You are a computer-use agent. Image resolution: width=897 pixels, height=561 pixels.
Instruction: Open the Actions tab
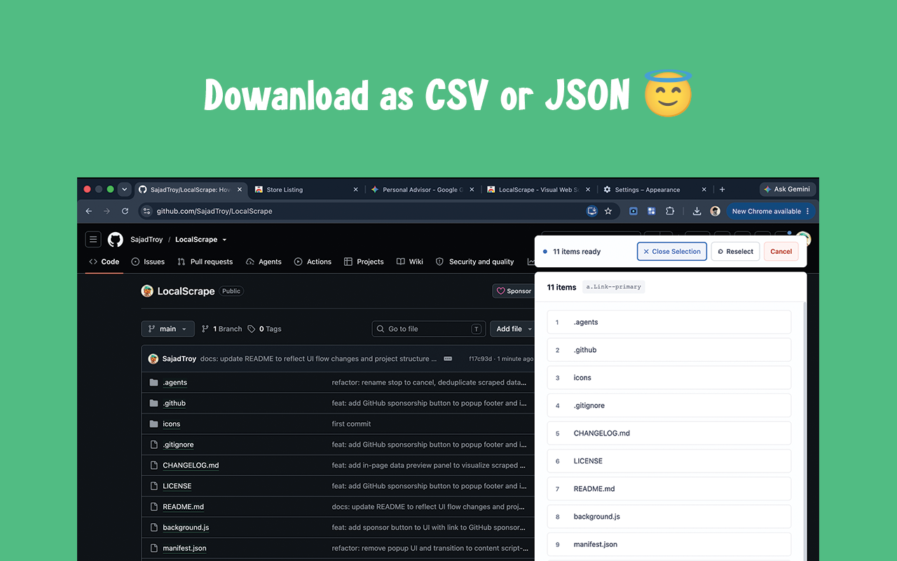[313, 262]
